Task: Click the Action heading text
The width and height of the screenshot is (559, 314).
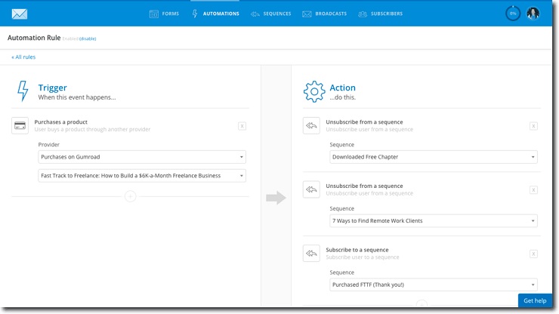Action: coord(342,88)
